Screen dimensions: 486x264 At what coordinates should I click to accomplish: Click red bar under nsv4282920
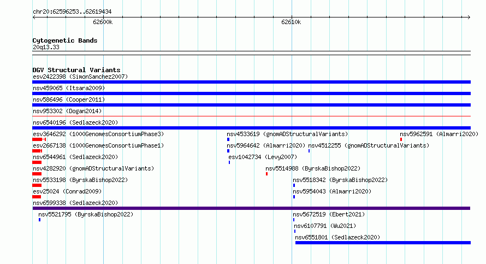click(37, 174)
